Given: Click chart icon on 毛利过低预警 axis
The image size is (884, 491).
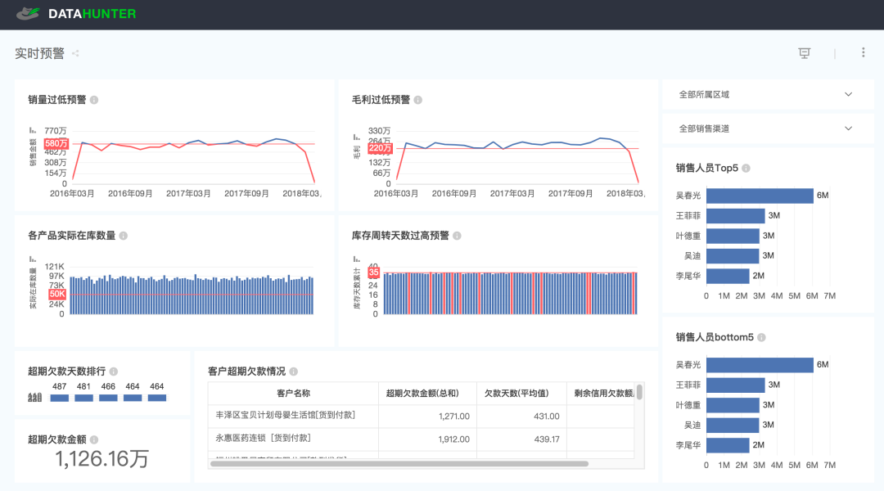Looking at the screenshot, I should pyautogui.click(x=356, y=137).
